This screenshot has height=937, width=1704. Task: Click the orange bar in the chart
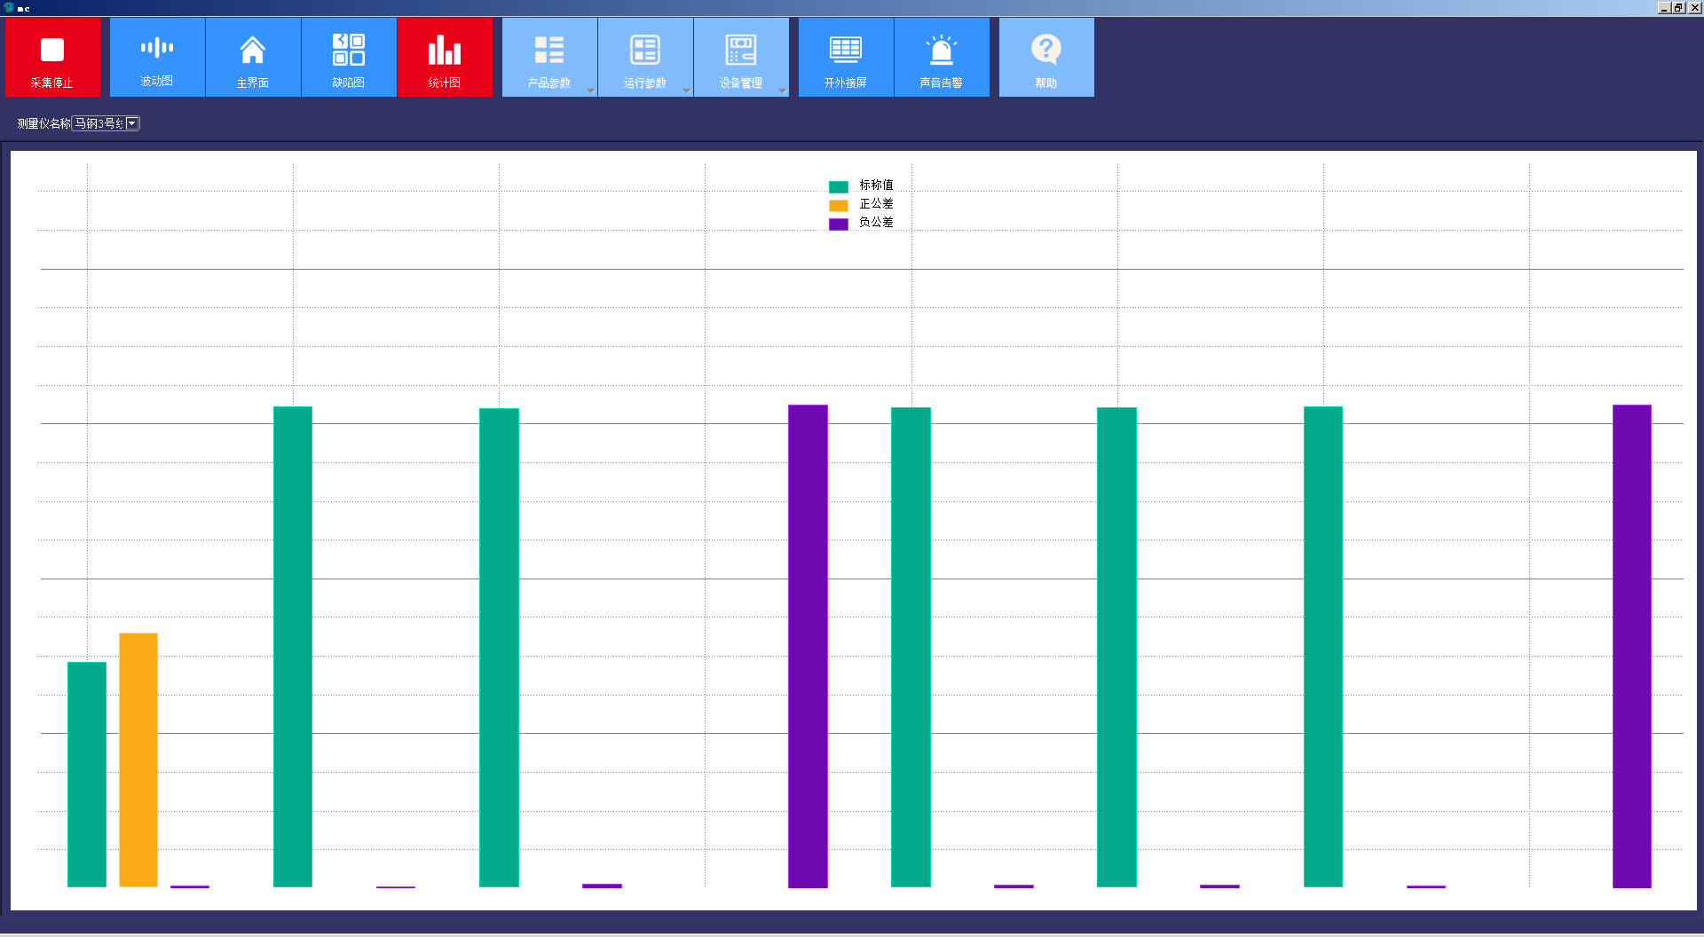point(138,759)
